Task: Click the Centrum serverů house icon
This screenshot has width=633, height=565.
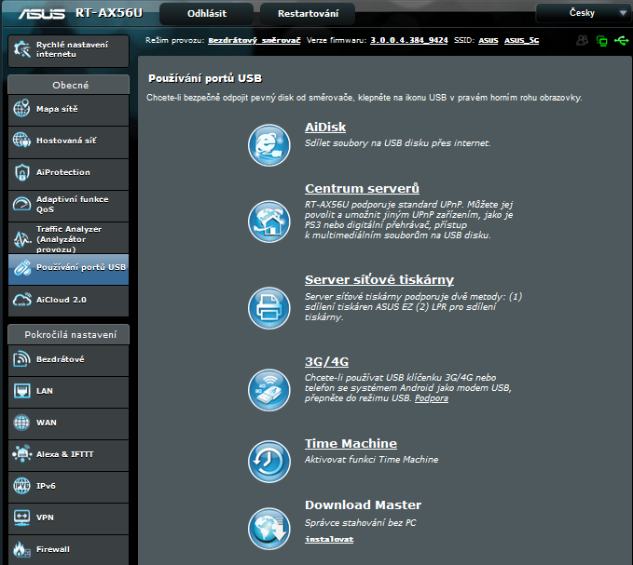Action: (x=268, y=222)
